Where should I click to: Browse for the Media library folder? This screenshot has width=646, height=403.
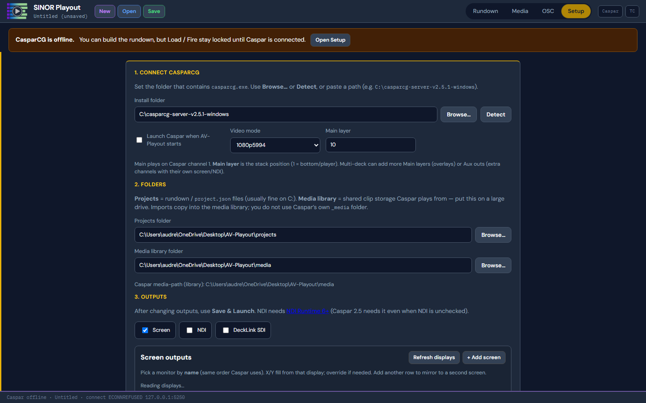(x=493, y=265)
